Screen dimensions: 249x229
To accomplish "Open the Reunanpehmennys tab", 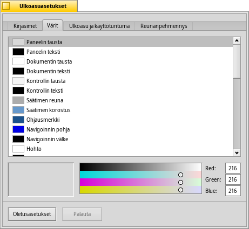I will [164, 26].
